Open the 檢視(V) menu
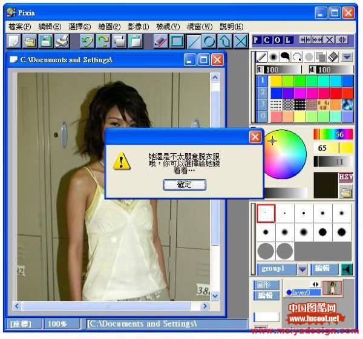 [x=168, y=27]
